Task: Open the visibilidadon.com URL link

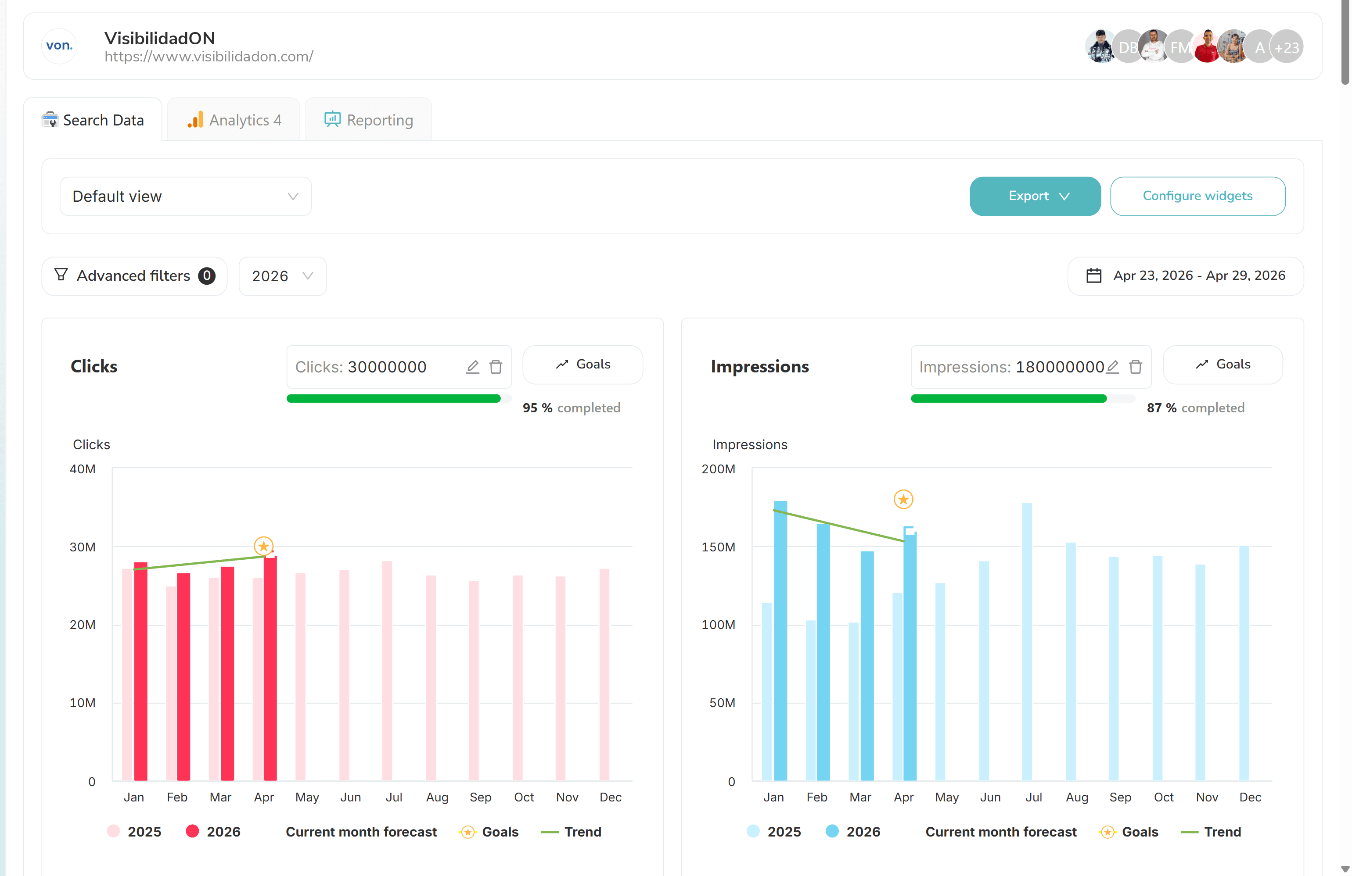Action: 209,57
